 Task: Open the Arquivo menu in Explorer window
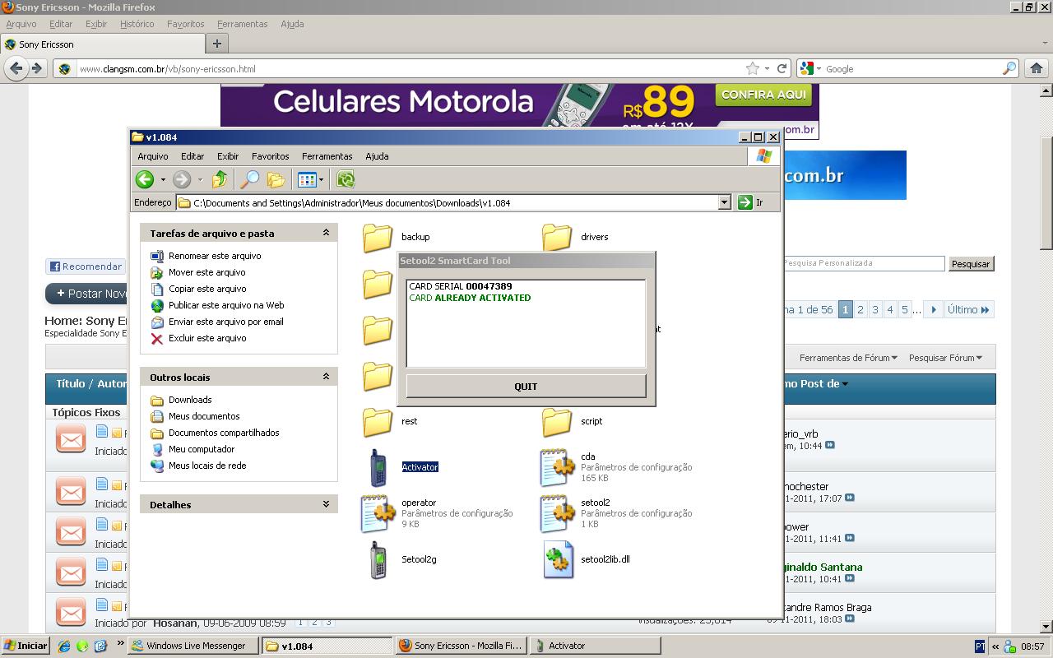tap(153, 156)
